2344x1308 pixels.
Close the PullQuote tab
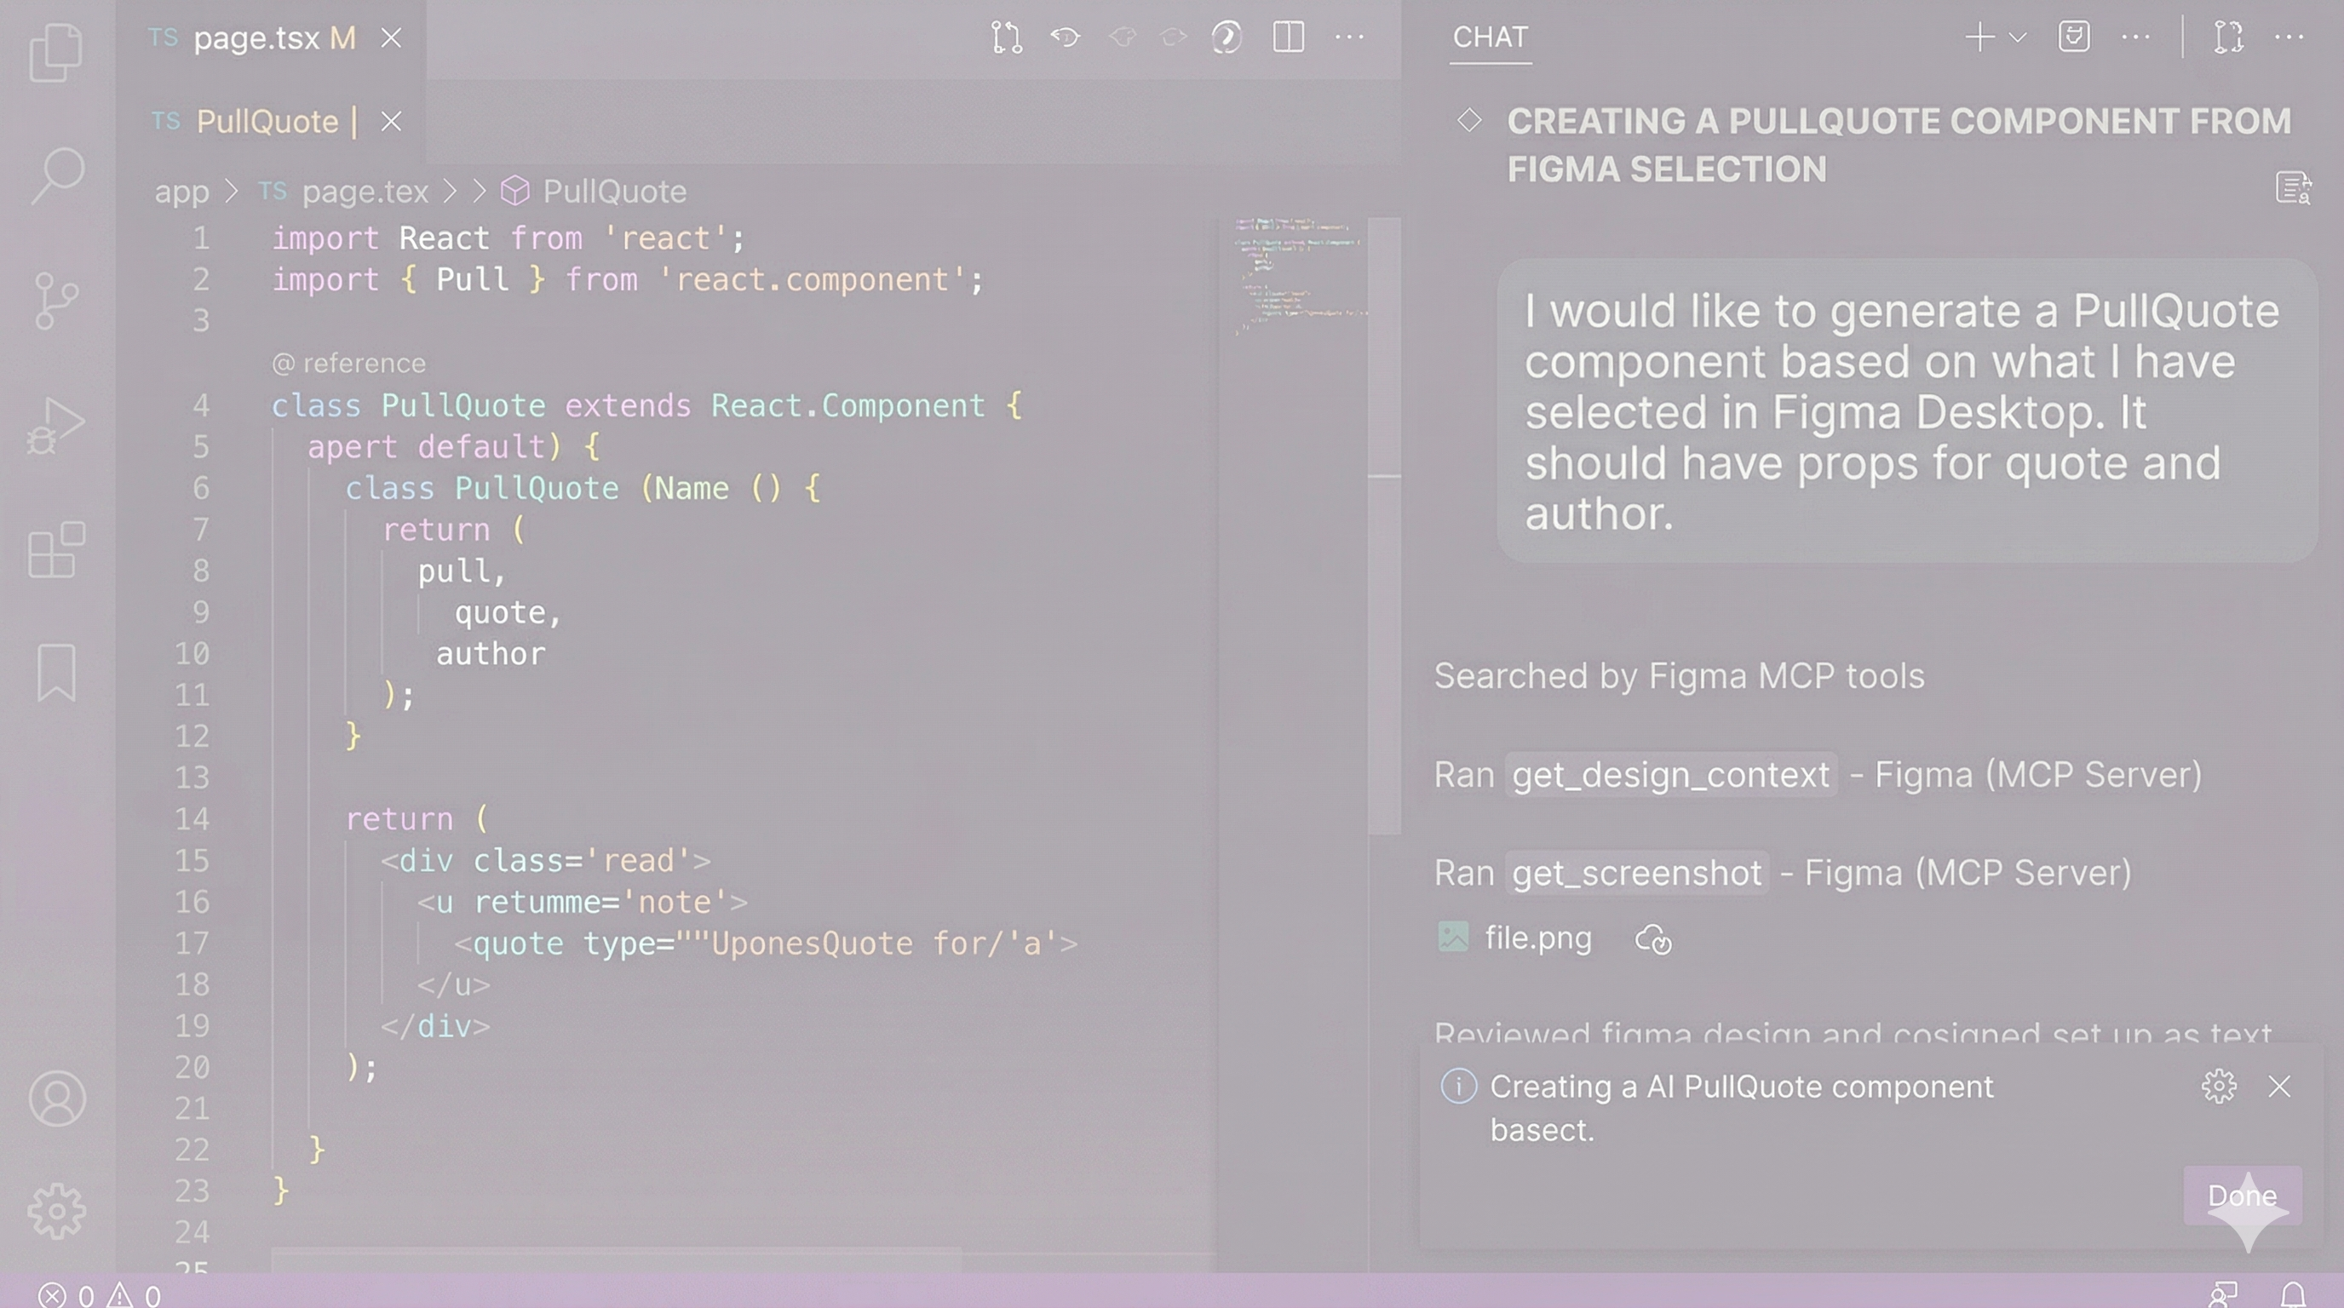point(391,121)
